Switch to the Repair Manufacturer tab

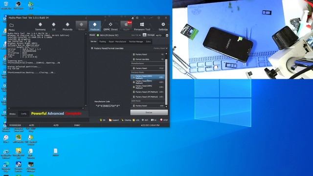click(117, 42)
